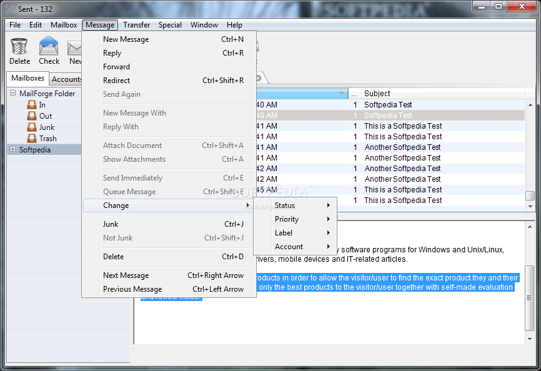Choose New Message from menu
541x371 pixels.
(x=169, y=39)
